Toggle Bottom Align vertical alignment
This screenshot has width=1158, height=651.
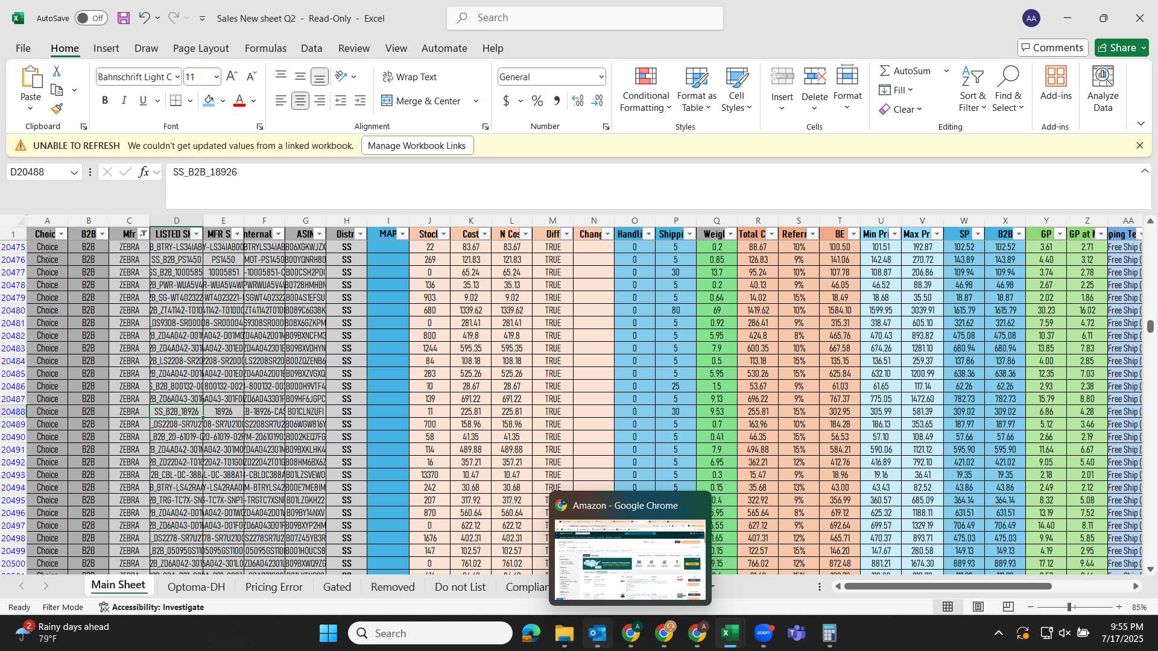coord(320,77)
